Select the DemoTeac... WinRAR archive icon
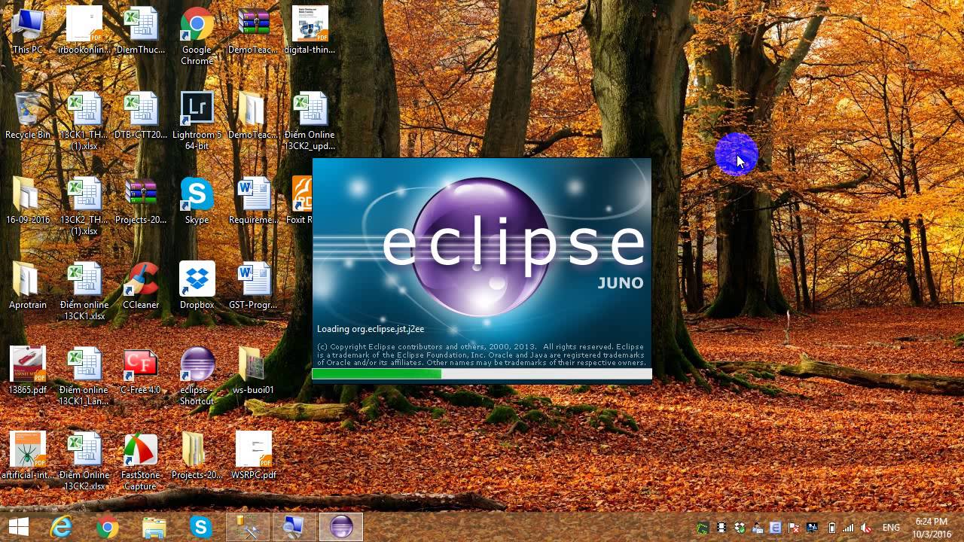964x542 pixels. pyautogui.click(x=254, y=30)
